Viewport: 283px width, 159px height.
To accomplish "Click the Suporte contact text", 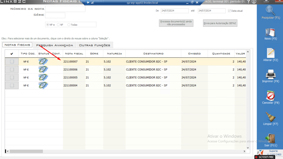I will (x=274, y=151).
